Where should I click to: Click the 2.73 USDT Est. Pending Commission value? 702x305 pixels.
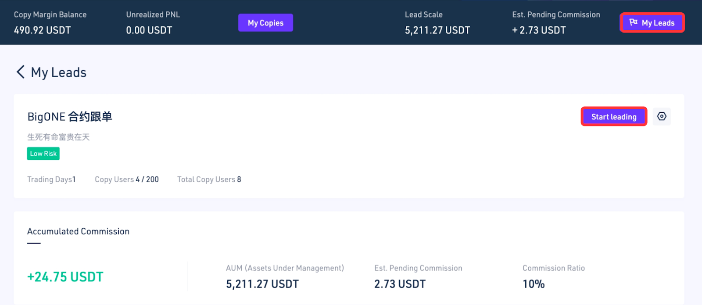[400, 284]
